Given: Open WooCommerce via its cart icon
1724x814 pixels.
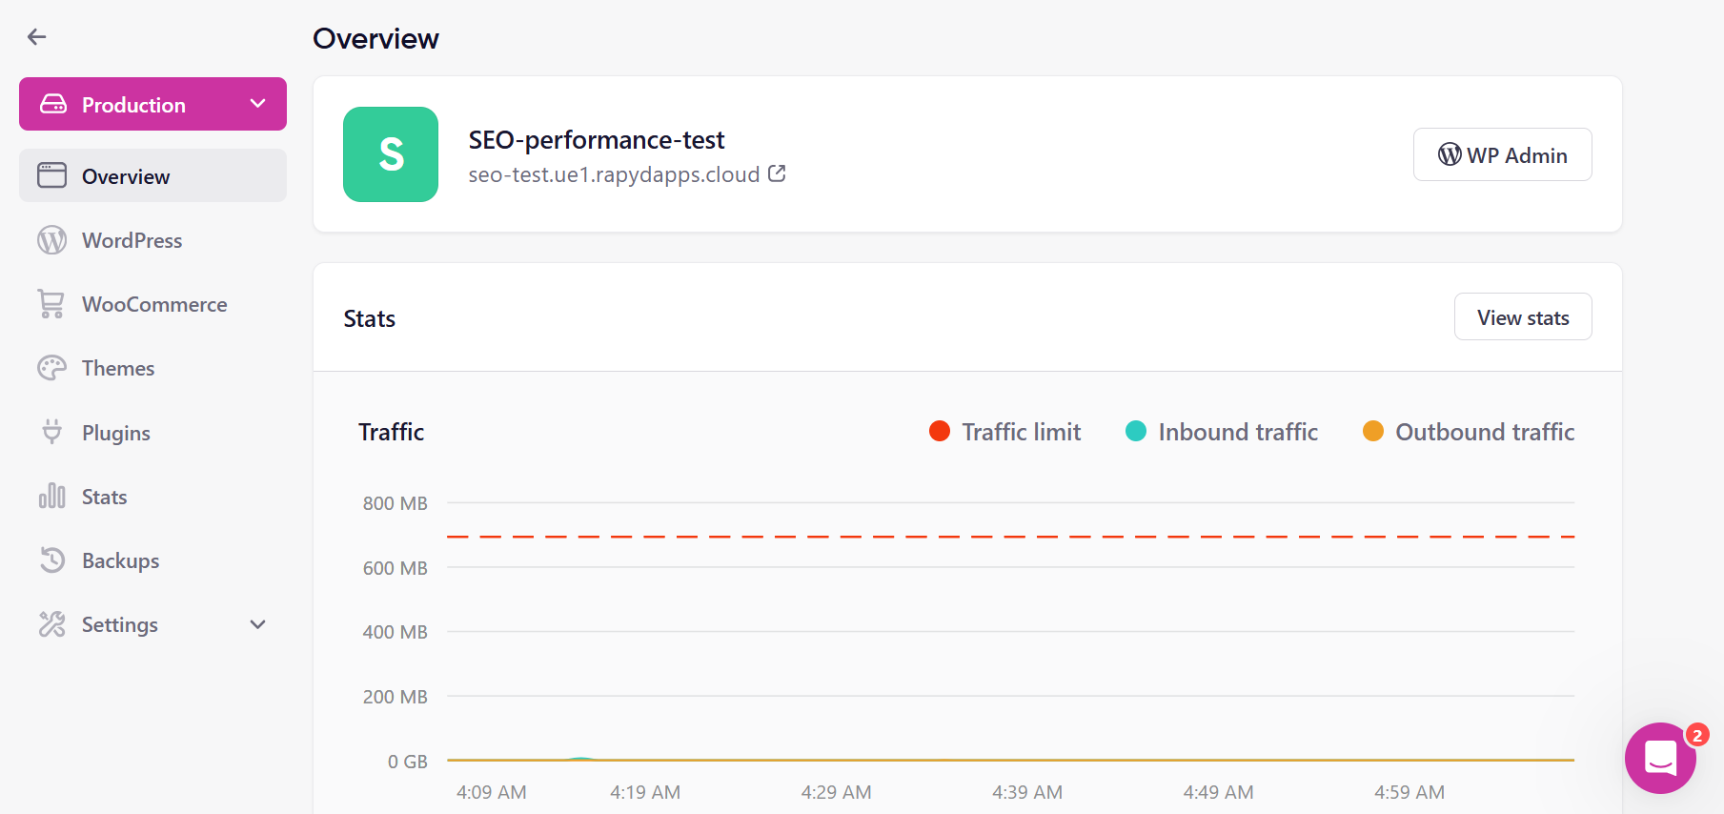Looking at the screenshot, I should [52, 303].
